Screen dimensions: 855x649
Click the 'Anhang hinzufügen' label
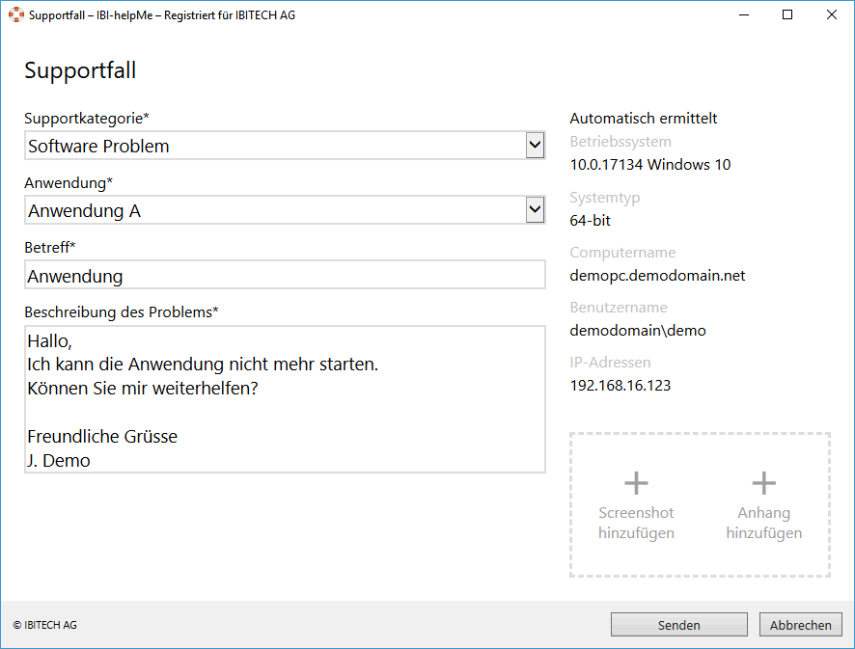click(x=763, y=523)
